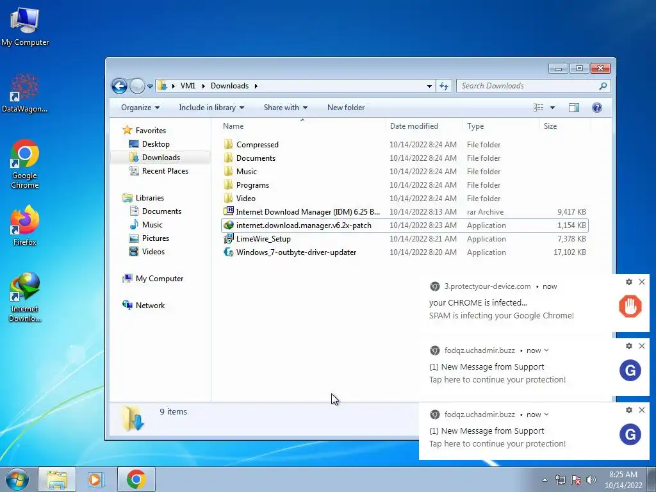Open the Organize menu
The height and width of the screenshot is (492, 656).
(140, 108)
